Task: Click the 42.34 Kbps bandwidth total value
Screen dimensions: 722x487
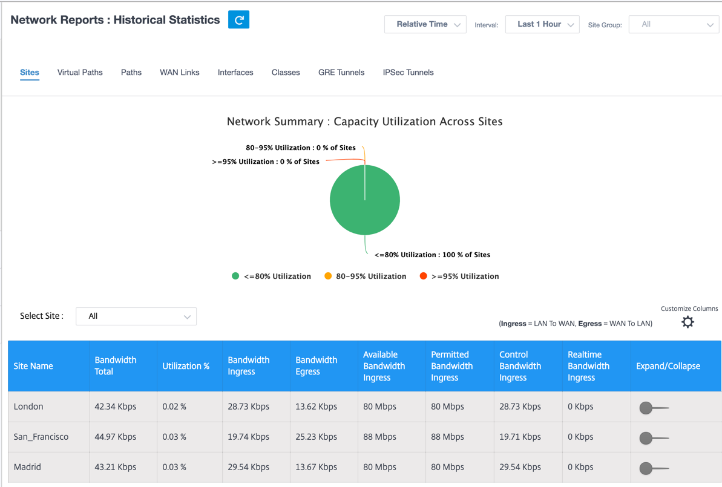Action: [115, 407]
